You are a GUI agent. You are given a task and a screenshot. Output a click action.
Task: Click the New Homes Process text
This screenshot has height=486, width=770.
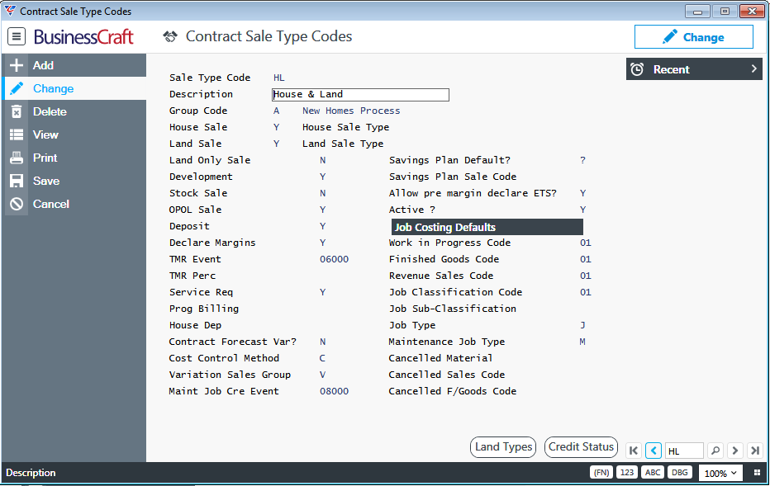(351, 111)
